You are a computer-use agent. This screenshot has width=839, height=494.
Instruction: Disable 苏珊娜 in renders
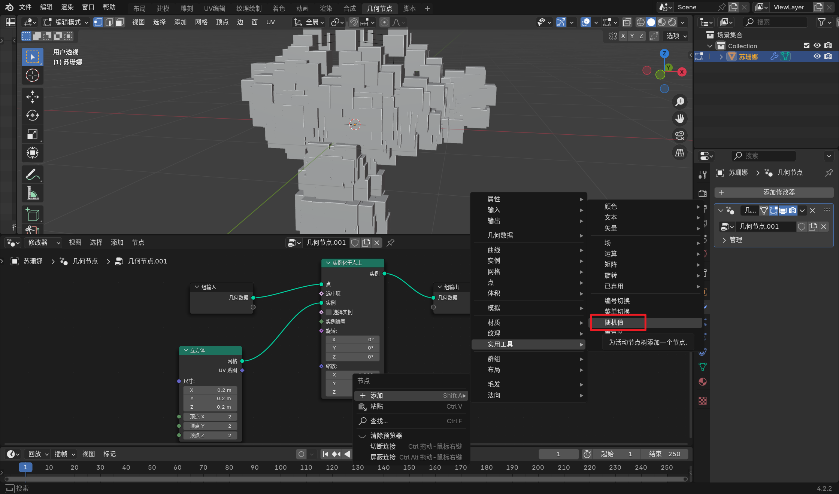tap(828, 57)
